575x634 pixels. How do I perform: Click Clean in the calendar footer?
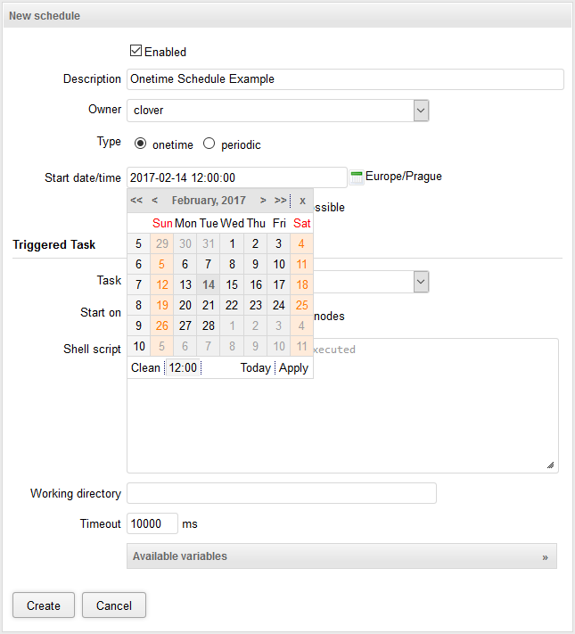[x=145, y=367]
